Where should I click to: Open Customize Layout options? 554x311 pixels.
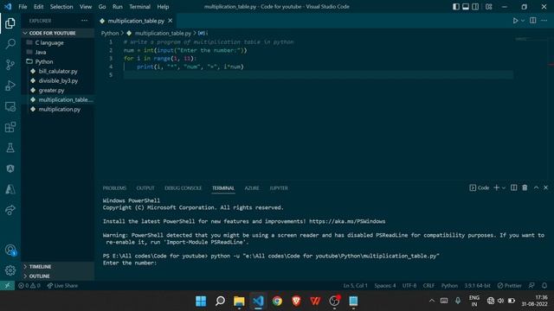pyautogui.click(x=488, y=7)
